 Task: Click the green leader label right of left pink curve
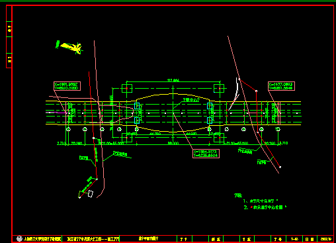(120, 154)
